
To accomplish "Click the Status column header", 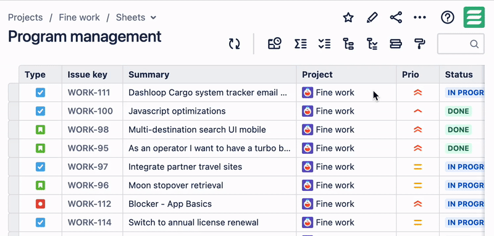I will [462, 74].
